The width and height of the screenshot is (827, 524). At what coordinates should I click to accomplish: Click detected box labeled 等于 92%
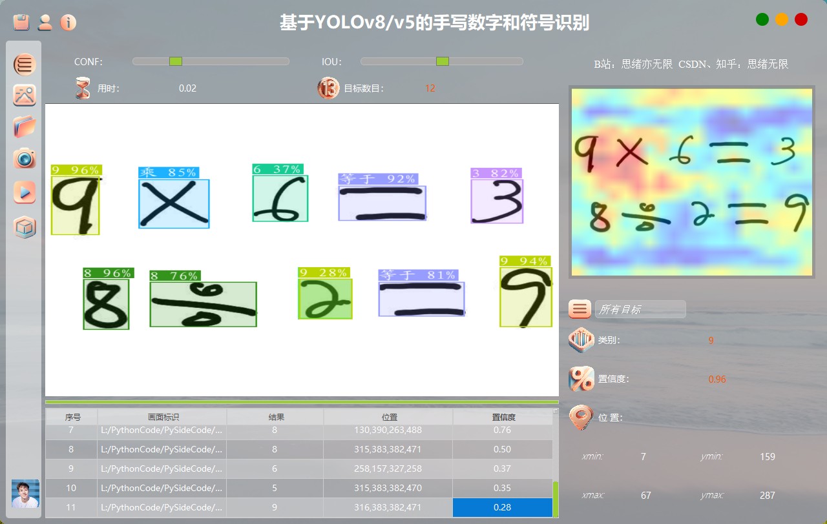click(382, 203)
